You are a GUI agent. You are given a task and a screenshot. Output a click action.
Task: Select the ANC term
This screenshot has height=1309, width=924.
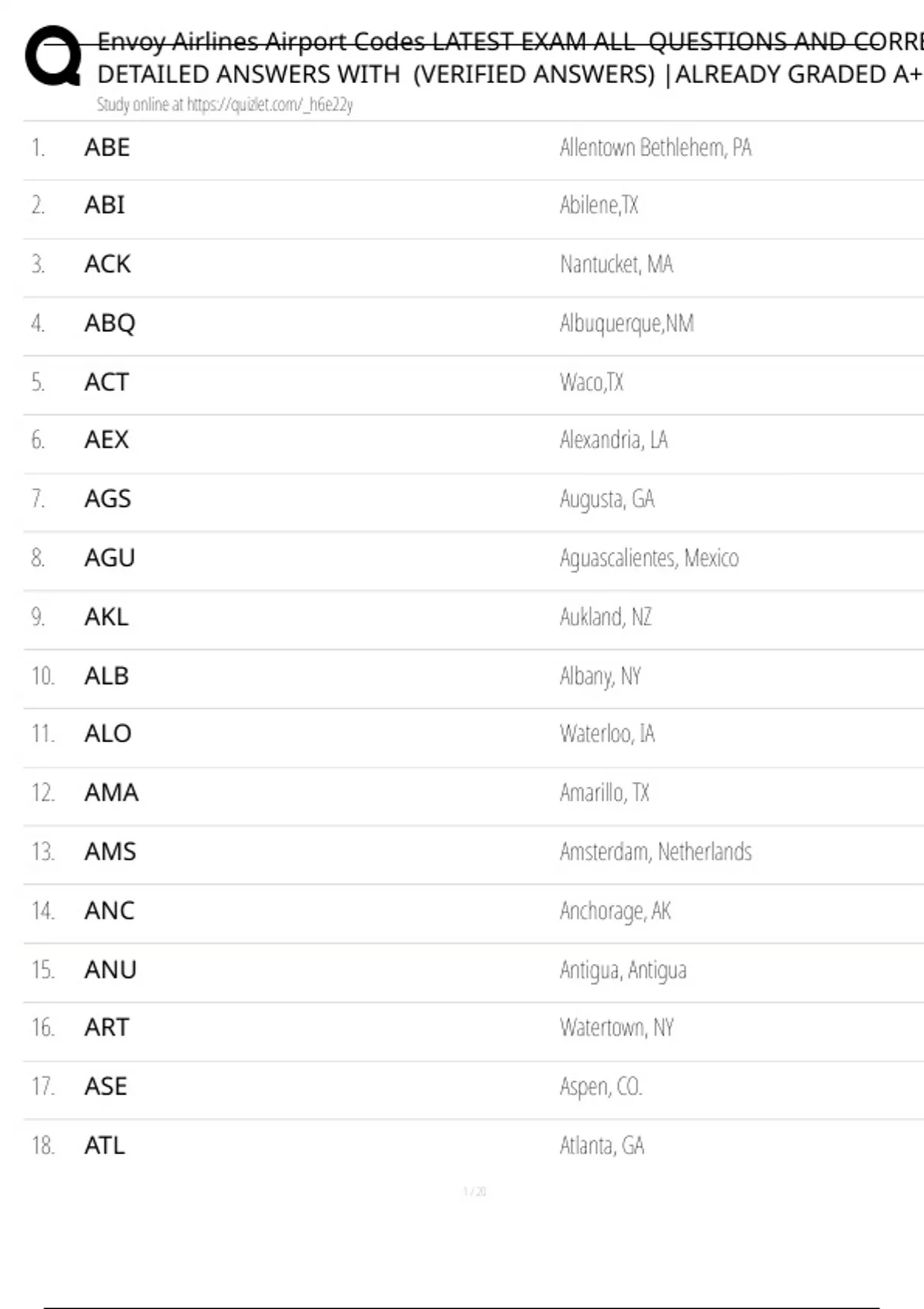[x=109, y=910]
